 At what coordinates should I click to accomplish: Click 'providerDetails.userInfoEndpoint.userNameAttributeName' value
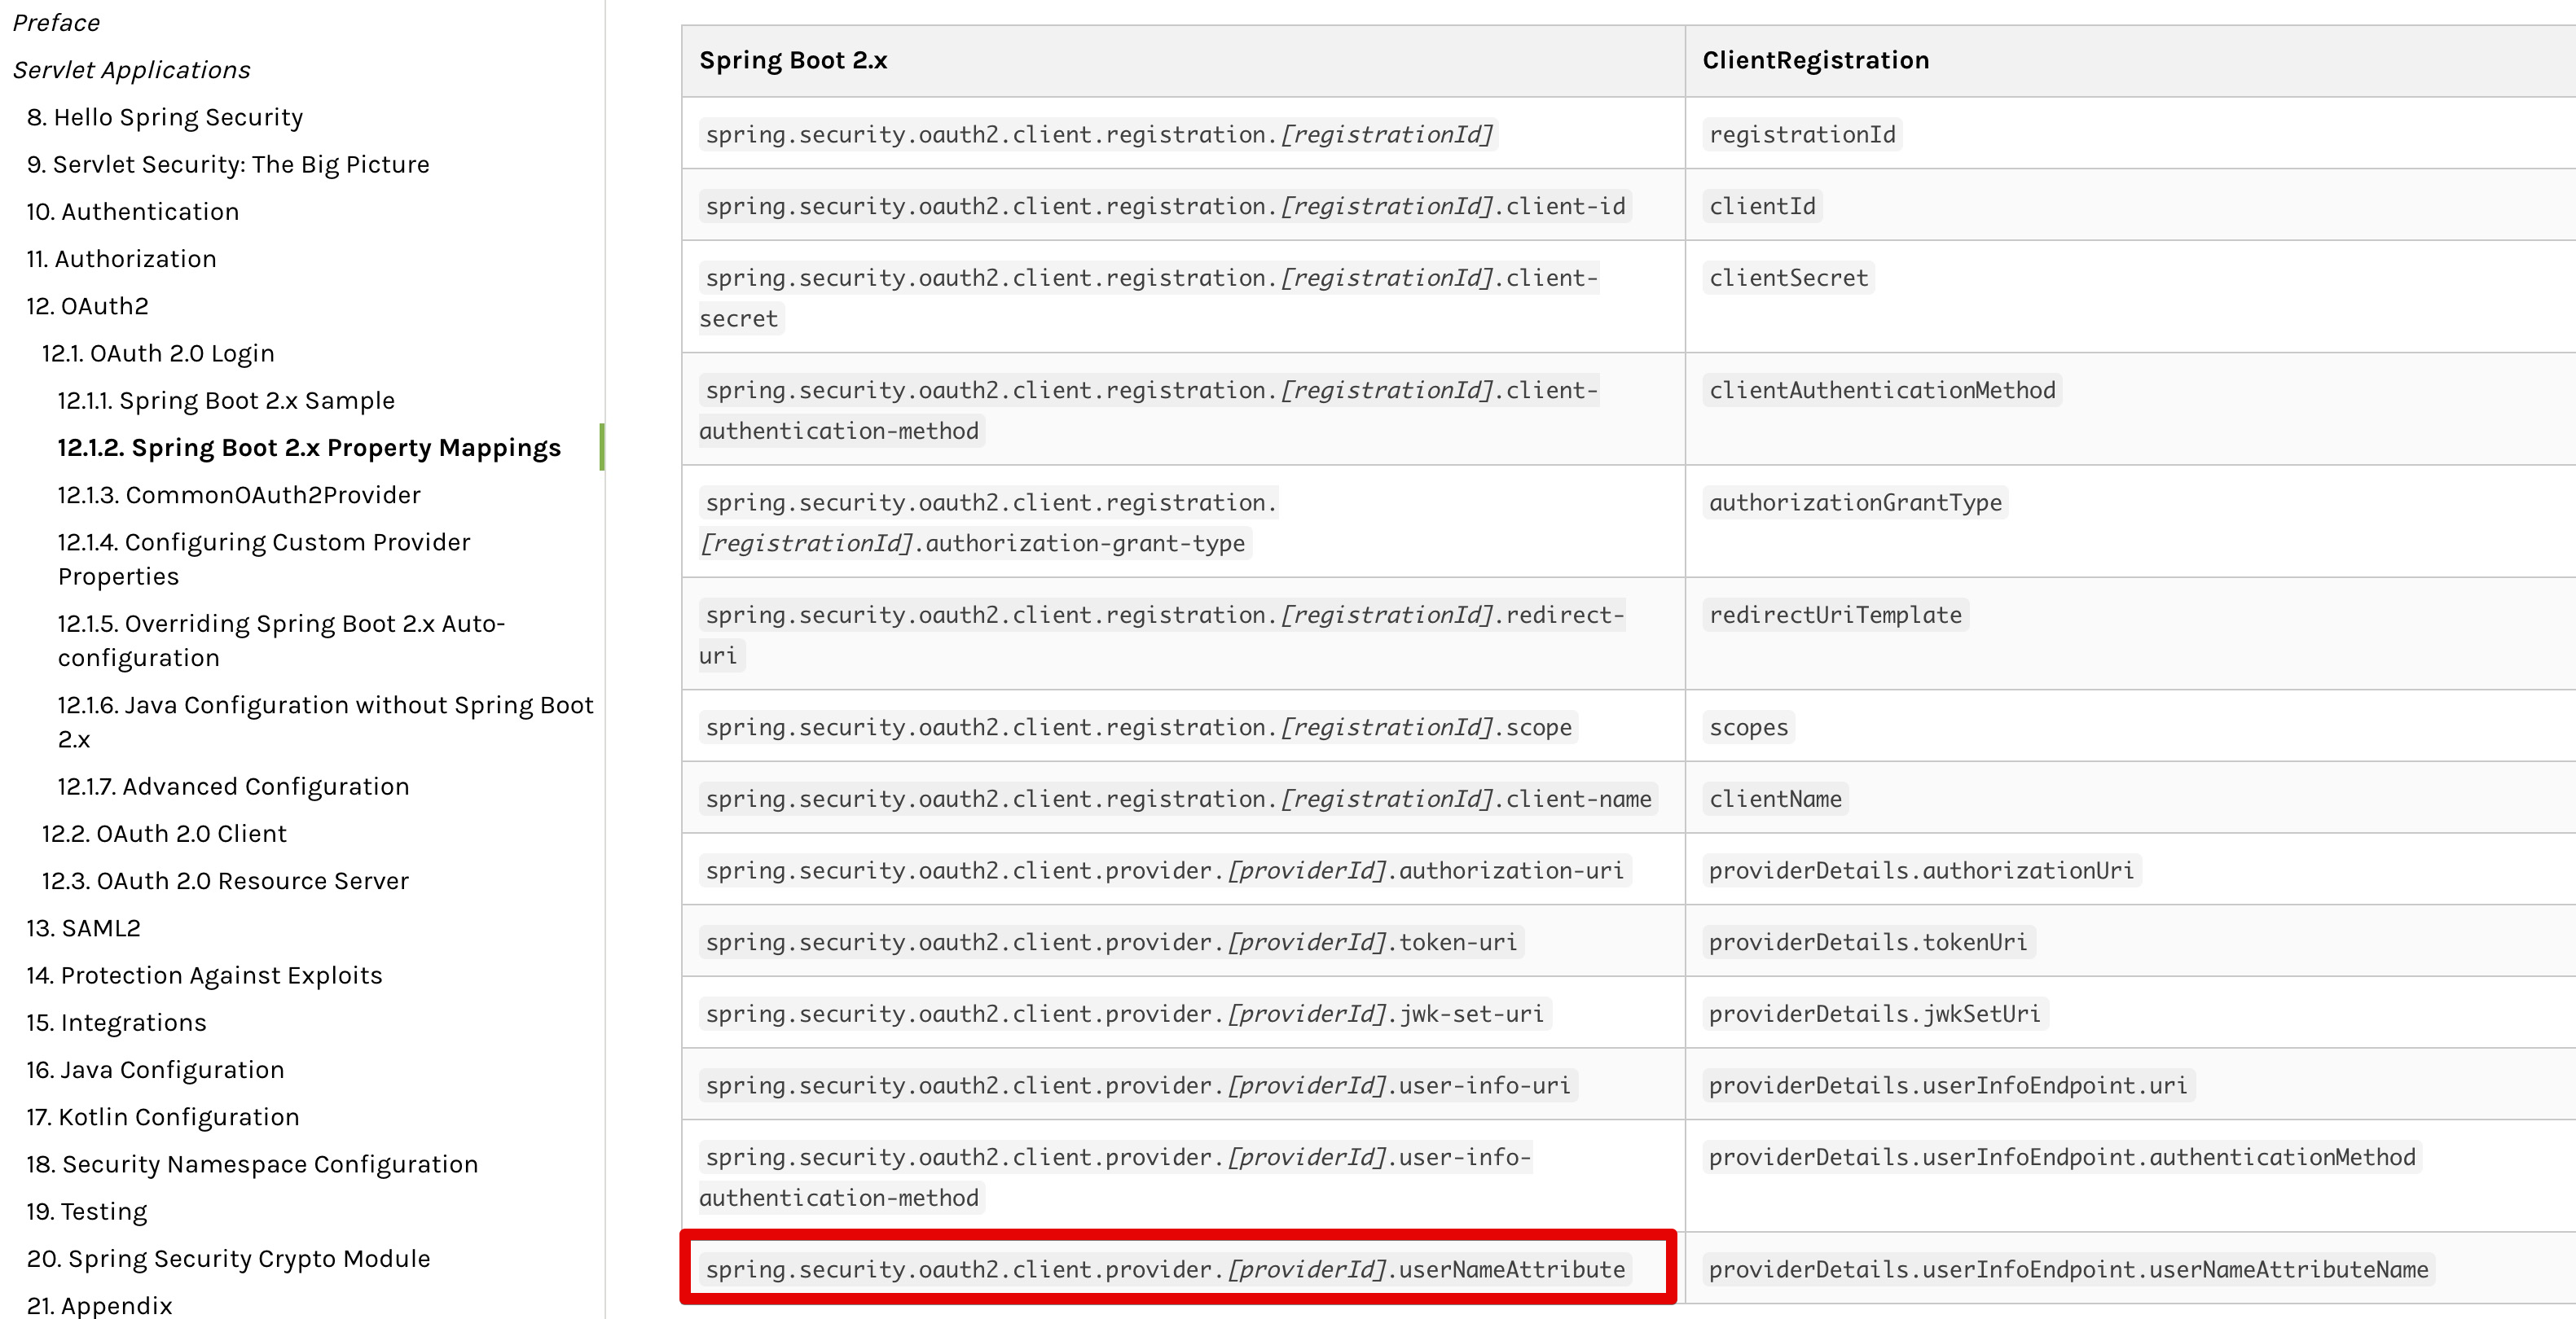click(2068, 1269)
